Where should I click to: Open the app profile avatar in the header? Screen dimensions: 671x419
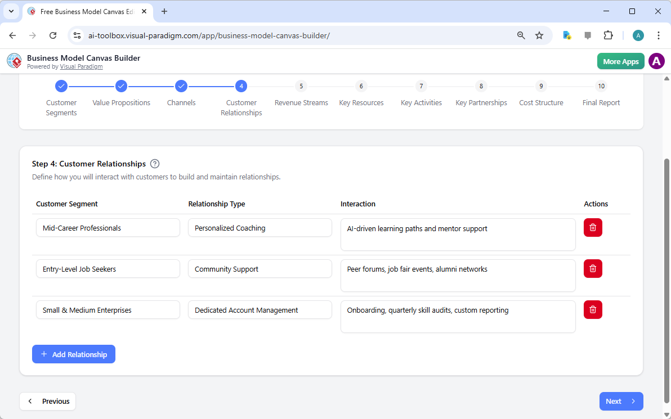click(656, 61)
